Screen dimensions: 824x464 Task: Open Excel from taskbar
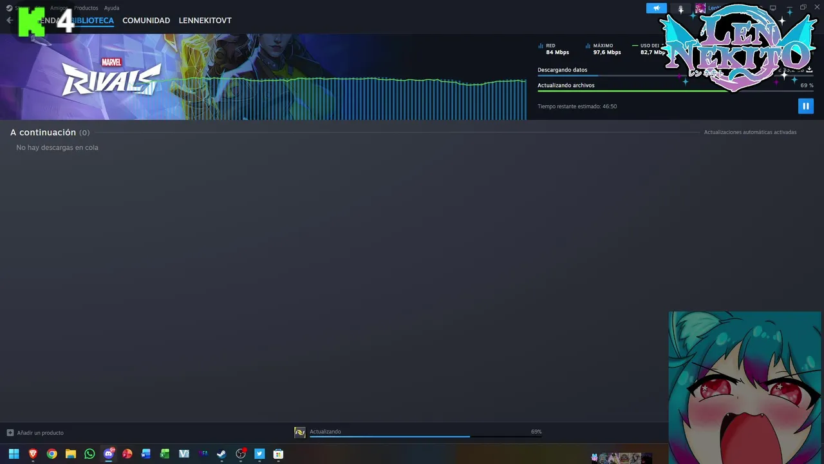(165, 454)
